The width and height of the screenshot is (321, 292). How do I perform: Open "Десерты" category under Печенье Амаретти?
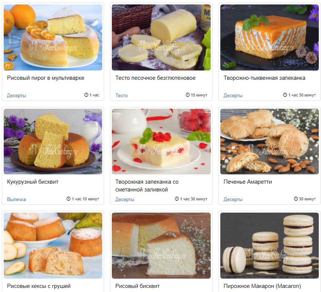(233, 199)
